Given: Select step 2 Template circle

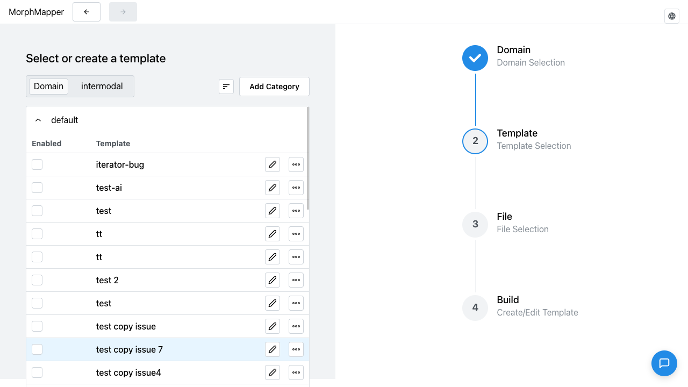Looking at the screenshot, I should (x=475, y=141).
